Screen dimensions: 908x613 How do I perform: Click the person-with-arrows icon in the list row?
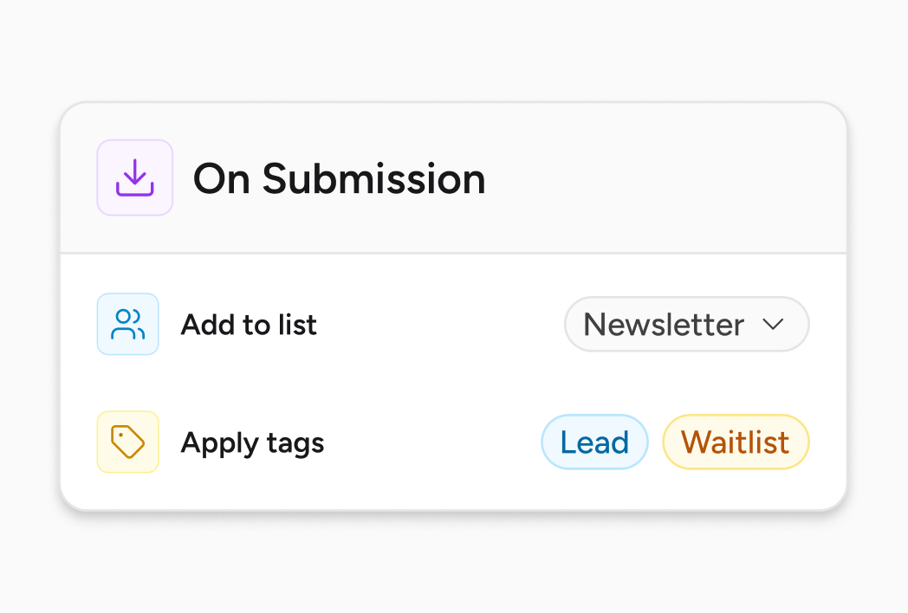pos(127,324)
